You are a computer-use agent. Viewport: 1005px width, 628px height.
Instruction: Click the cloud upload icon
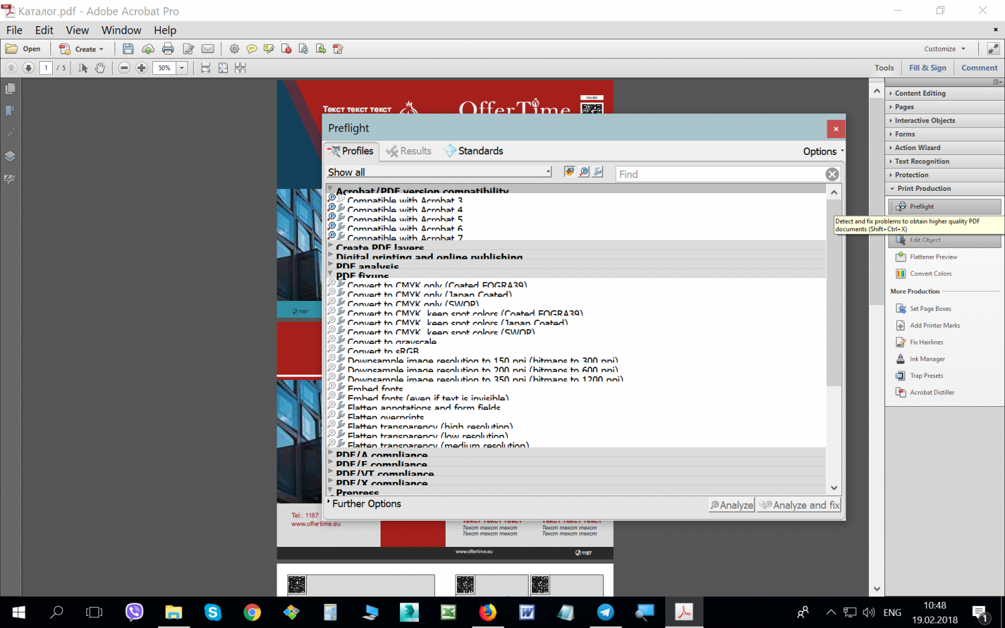148,49
